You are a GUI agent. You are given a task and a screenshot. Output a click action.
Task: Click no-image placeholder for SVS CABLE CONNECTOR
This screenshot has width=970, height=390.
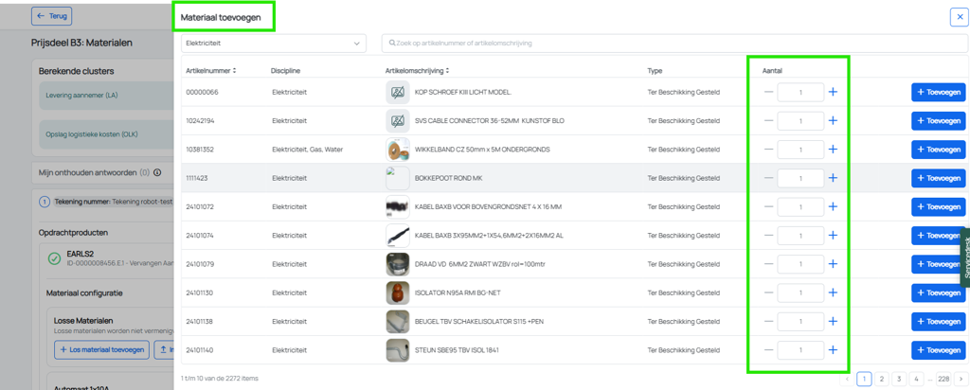[x=397, y=120]
